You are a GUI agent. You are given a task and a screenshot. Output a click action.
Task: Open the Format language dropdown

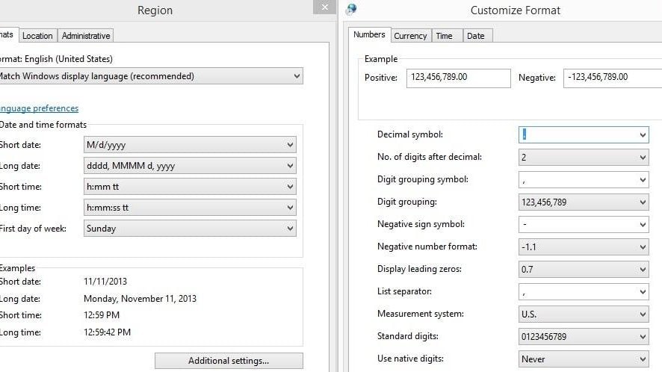coord(149,76)
